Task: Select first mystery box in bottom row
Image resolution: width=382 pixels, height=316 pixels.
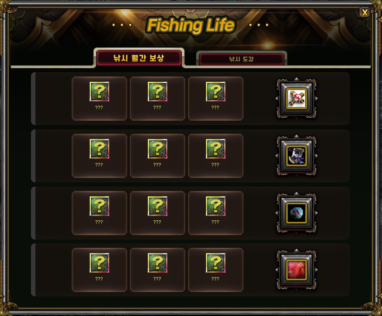Action: pyautogui.click(x=99, y=263)
